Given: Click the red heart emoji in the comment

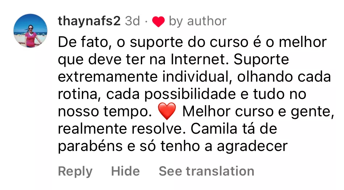Looking at the screenshot, I should pos(167,111).
